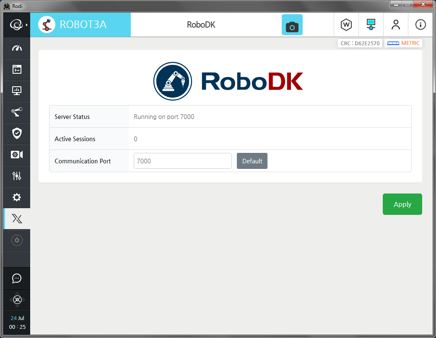436x338 pixels.
Task: Open the program terminal window icon
Action: 17,70
